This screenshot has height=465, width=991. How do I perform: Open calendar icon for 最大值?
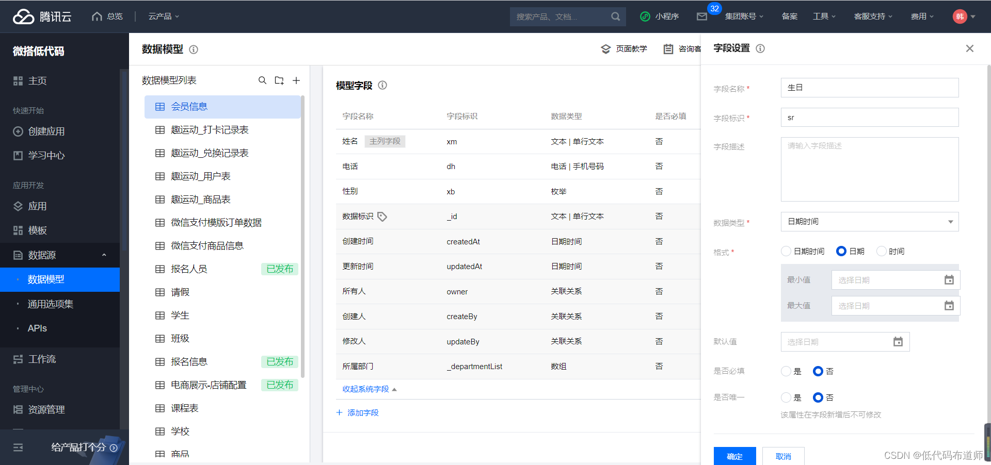(x=949, y=306)
